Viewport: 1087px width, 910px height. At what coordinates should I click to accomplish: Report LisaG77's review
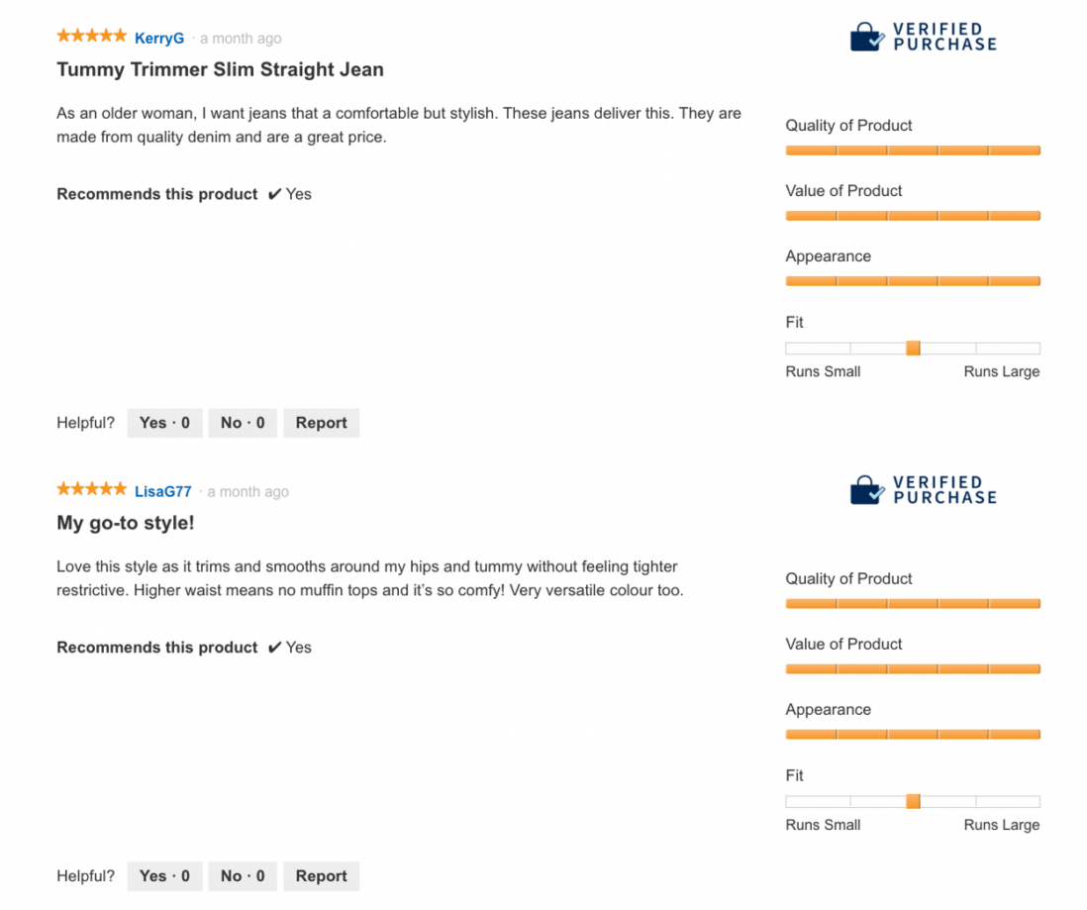click(x=321, y=876)
